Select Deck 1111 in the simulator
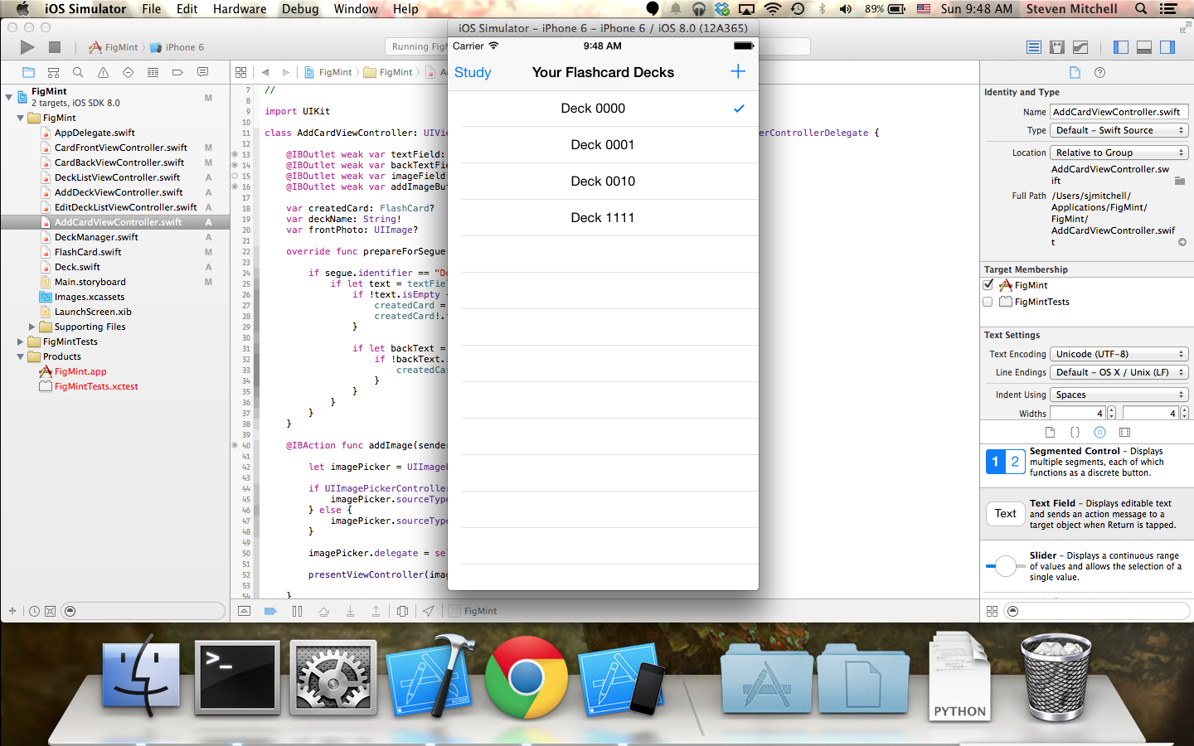The height and width of the screenshot is (746, 1194). click(603, 218)
